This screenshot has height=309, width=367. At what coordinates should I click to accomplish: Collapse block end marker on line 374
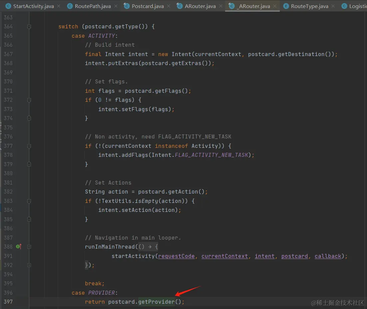coord(29,118)
